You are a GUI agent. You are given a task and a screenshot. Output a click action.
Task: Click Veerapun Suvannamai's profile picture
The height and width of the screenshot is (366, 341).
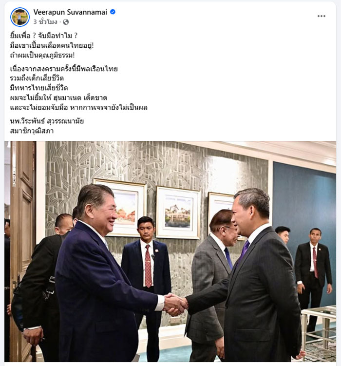[20, 17]
